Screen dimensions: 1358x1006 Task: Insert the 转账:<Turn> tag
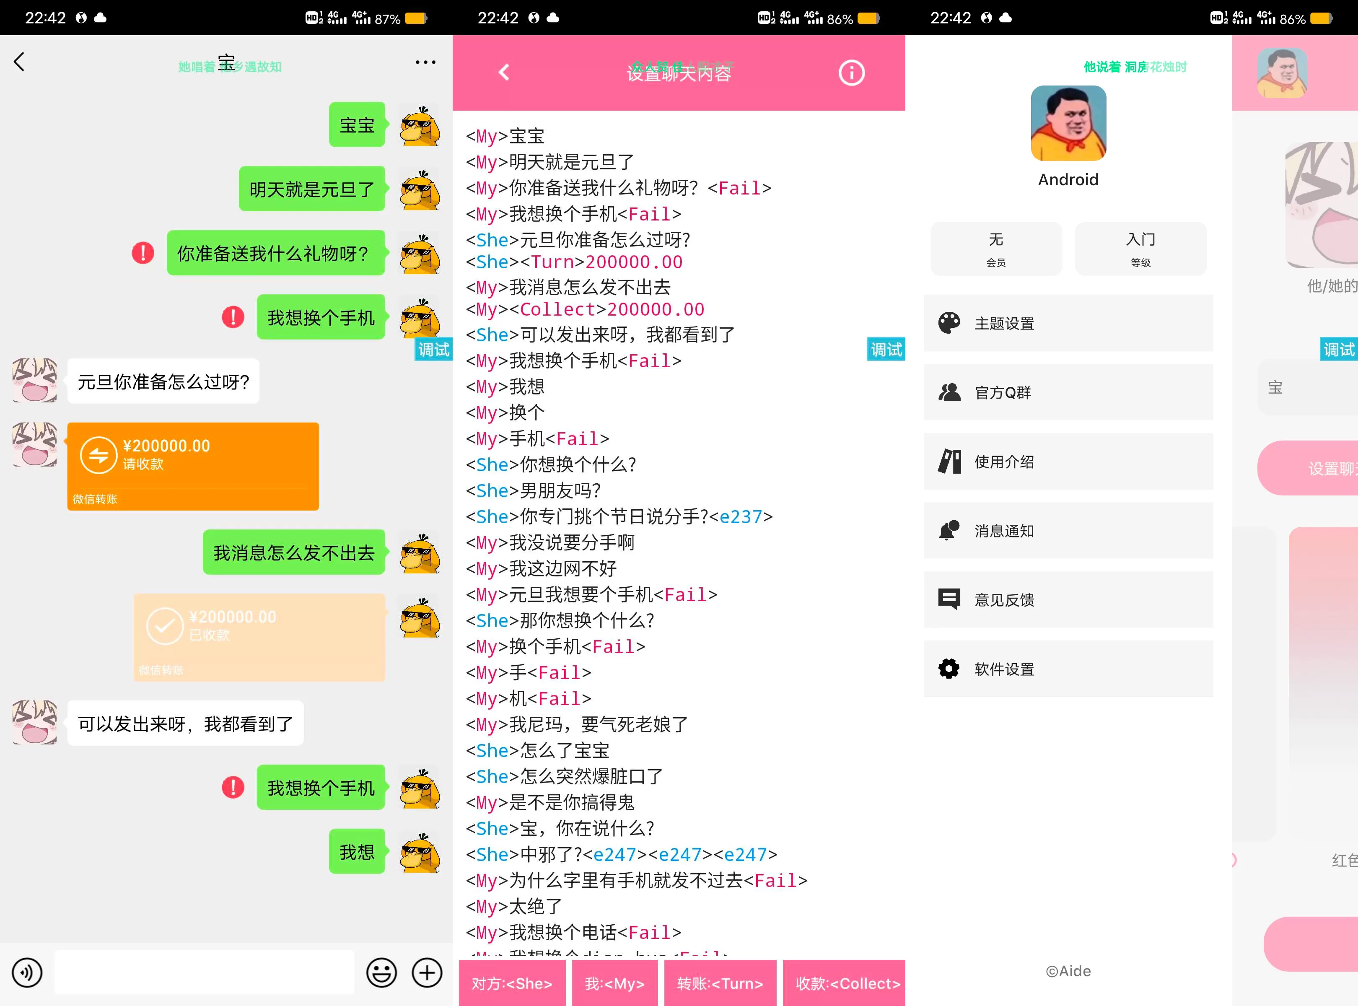pyautogui.click(x=720, y=983)
